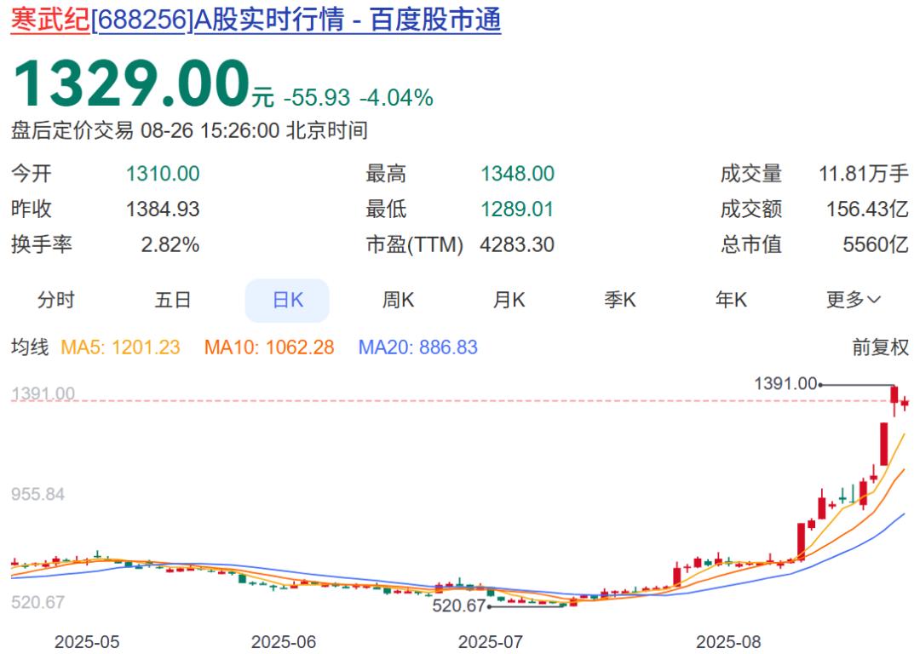
Task: Switch to the 周K chart tab
Action: pos(399,300)
